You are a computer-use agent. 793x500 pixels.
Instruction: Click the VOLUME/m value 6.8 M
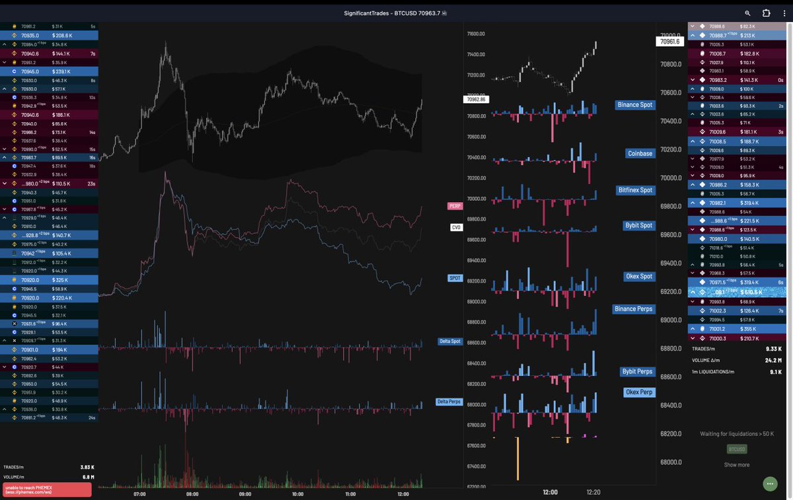[x=89, y=476]
